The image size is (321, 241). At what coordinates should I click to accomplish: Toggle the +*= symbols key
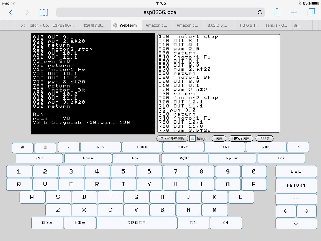tap(80, 223)
